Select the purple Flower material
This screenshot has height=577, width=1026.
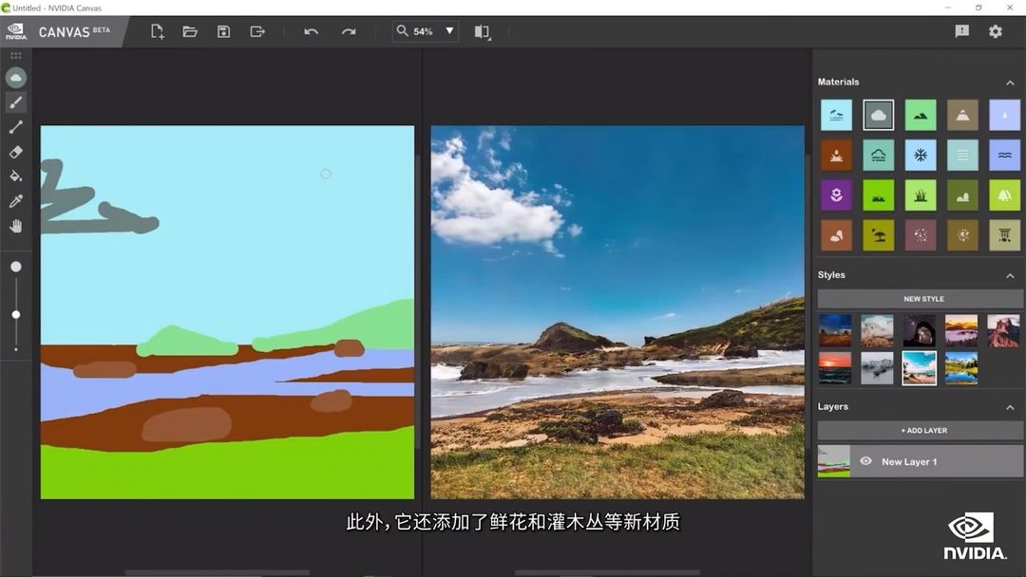836,195
